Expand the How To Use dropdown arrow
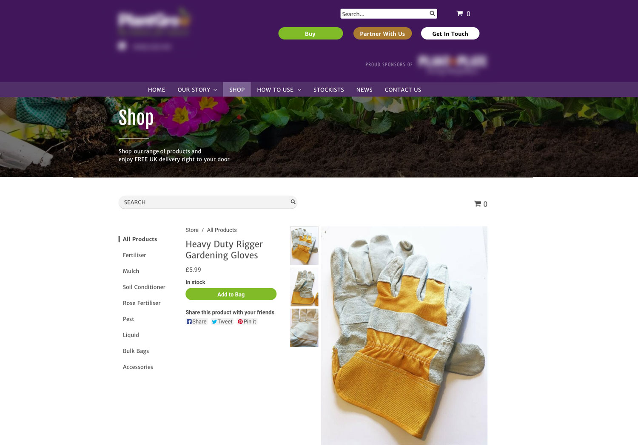The image size is (638, 445). coord(299,90)
